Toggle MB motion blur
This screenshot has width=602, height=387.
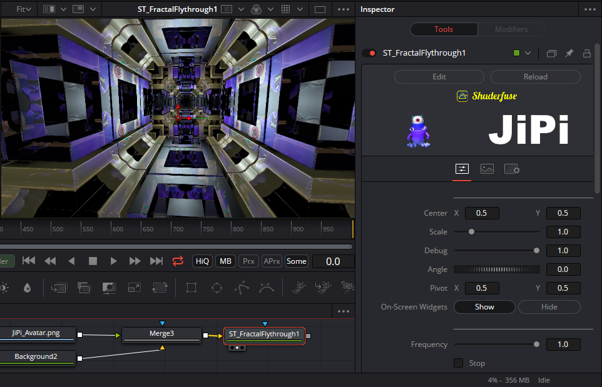coord(225,261)
